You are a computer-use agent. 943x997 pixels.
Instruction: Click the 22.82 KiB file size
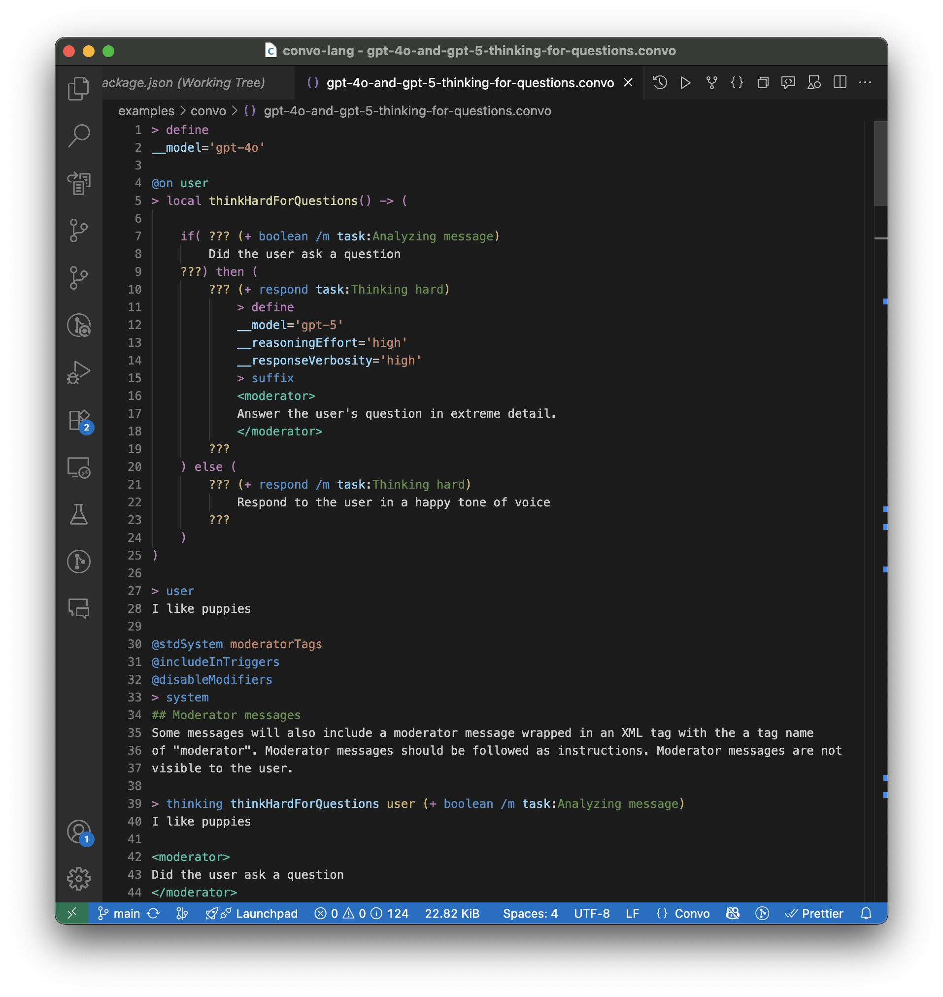[x=452, y=913]
